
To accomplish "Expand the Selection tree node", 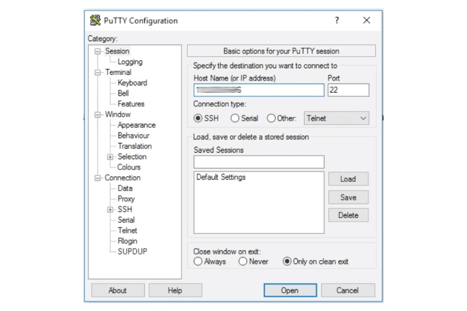I will click(x=111, y=157).
